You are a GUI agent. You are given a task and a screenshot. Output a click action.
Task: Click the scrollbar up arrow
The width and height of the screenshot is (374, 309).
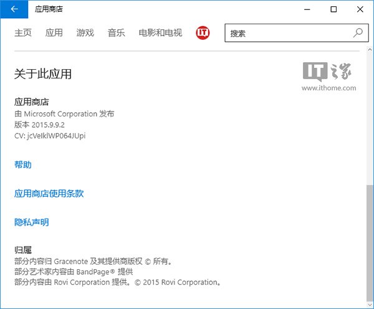[370, 50]
